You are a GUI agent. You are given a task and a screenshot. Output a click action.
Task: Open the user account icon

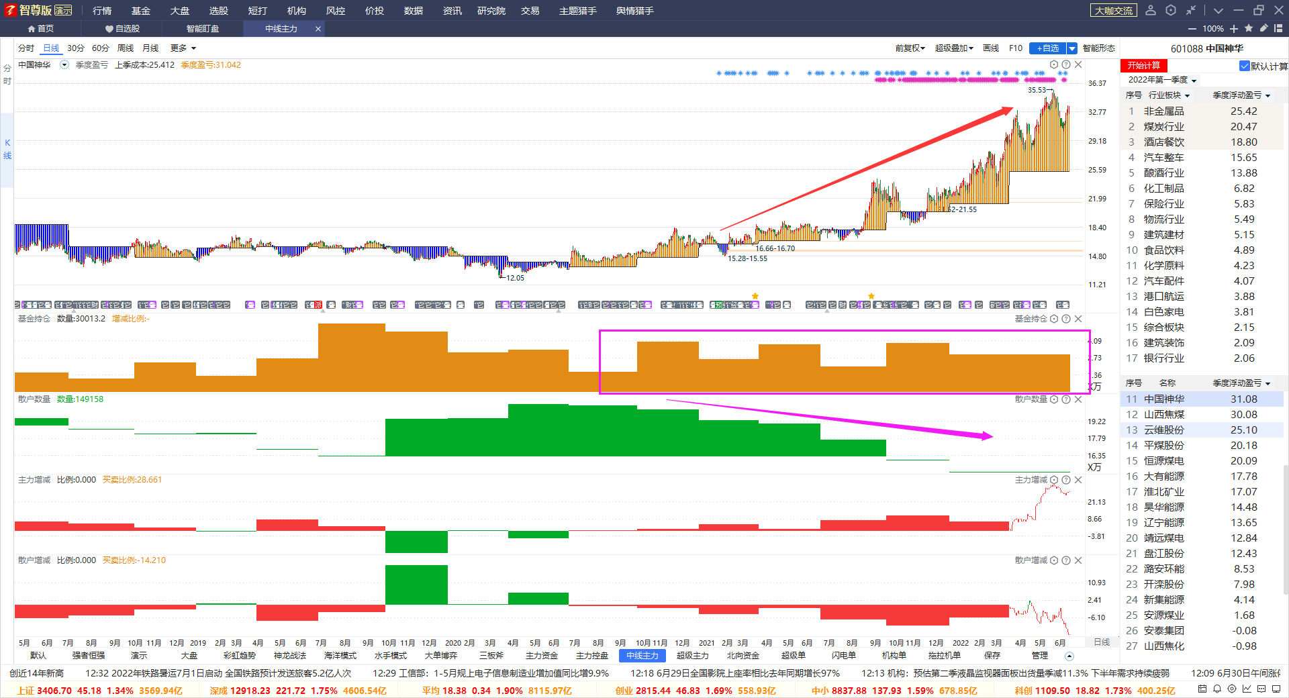[x=1151, y=10]
